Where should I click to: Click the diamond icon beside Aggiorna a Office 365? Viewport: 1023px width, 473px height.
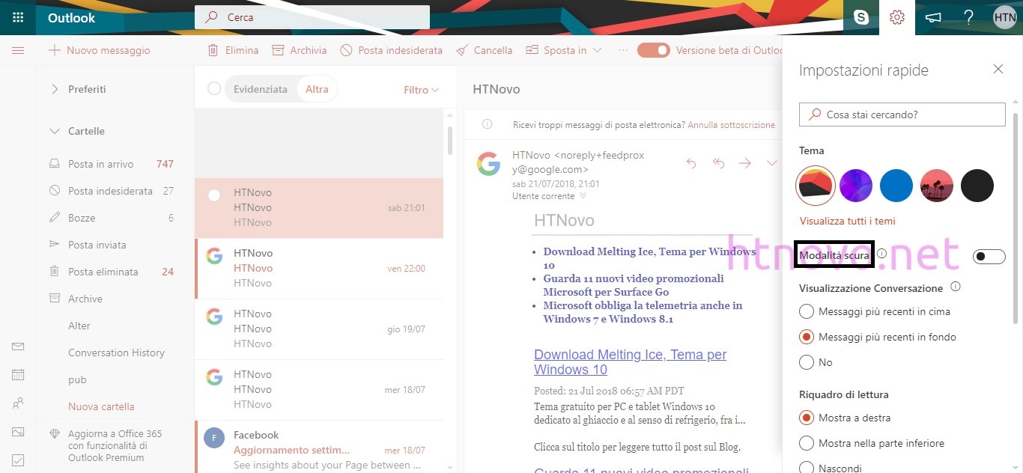(x=54, y=433)
